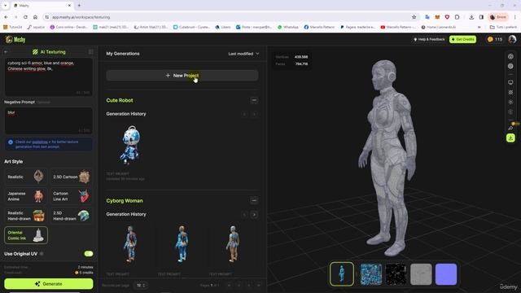Open the browser side panel icon
521x293 pixels.
click(x=481, y=17)
